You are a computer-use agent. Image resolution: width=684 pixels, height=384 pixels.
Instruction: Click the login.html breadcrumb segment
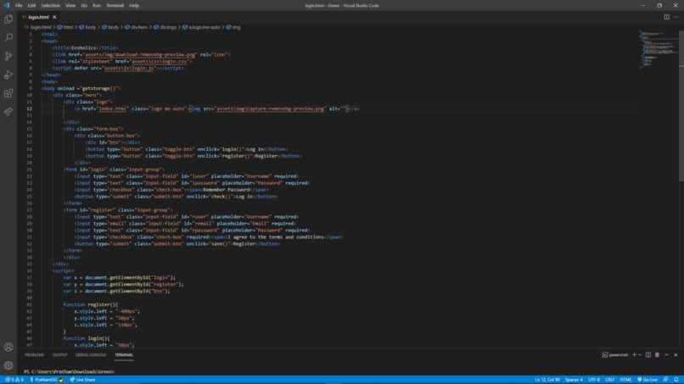pyautogui.click(x=38, y=27)
